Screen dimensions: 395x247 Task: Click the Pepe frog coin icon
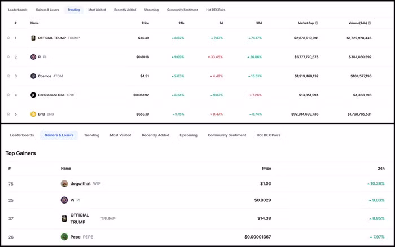(x=64, y=237)
